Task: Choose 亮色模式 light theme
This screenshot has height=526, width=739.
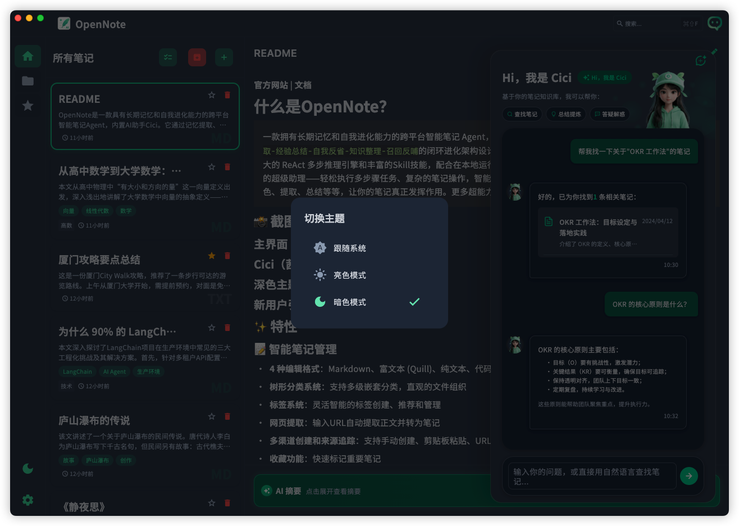Action: coord(369,275)
